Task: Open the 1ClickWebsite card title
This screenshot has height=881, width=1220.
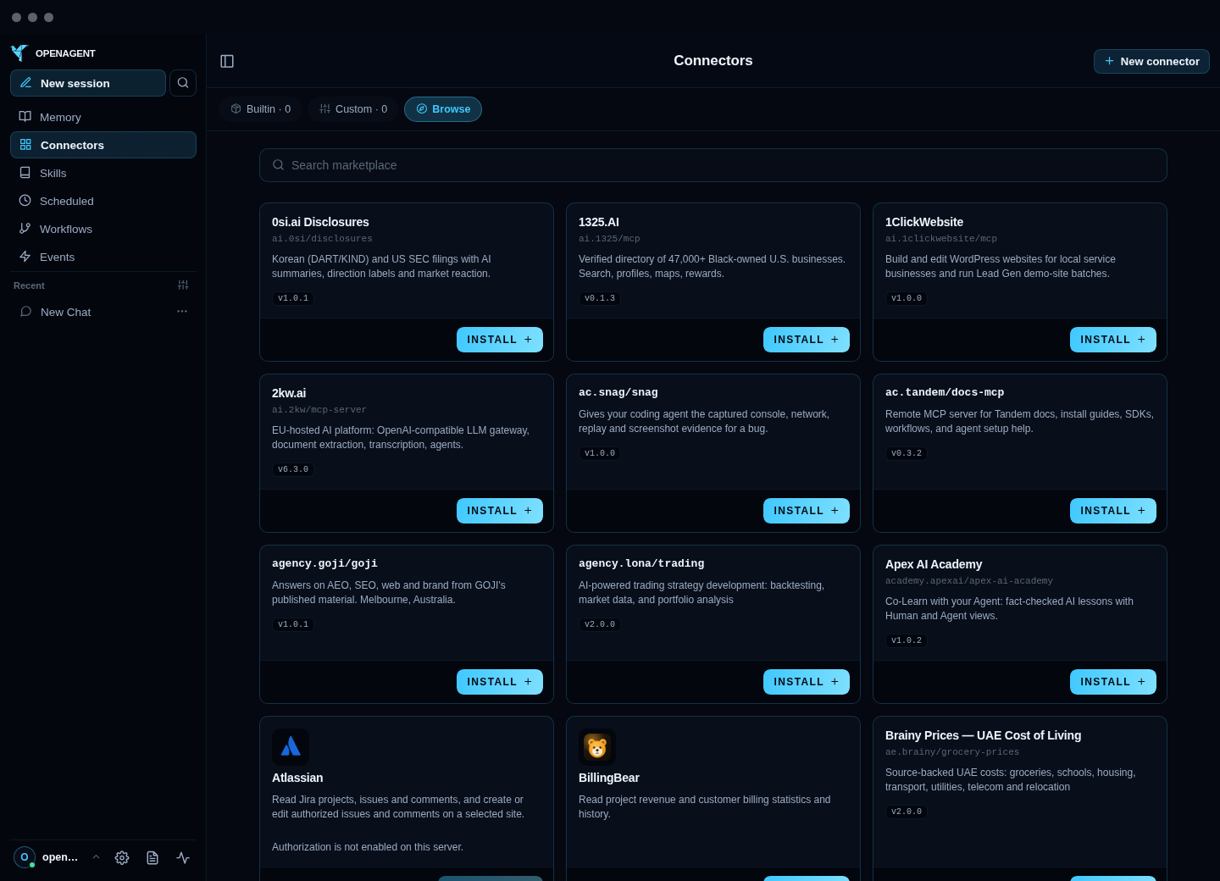Action: [924, 222]
